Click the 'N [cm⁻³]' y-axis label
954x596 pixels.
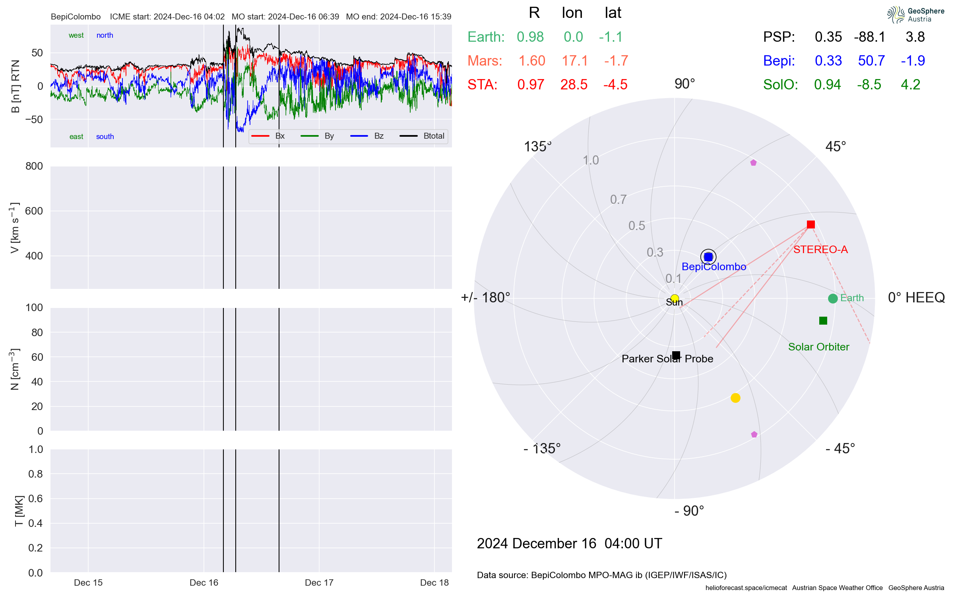tap(15, 369)
